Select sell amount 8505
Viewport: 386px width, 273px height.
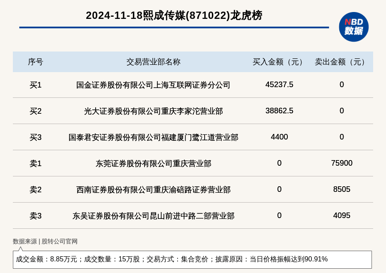point(342,189)
